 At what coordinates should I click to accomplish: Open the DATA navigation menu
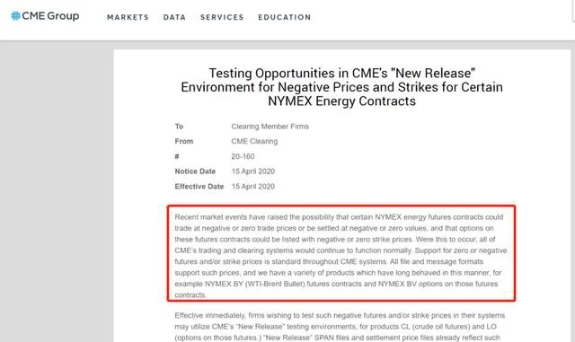click(x=174, y=17)
